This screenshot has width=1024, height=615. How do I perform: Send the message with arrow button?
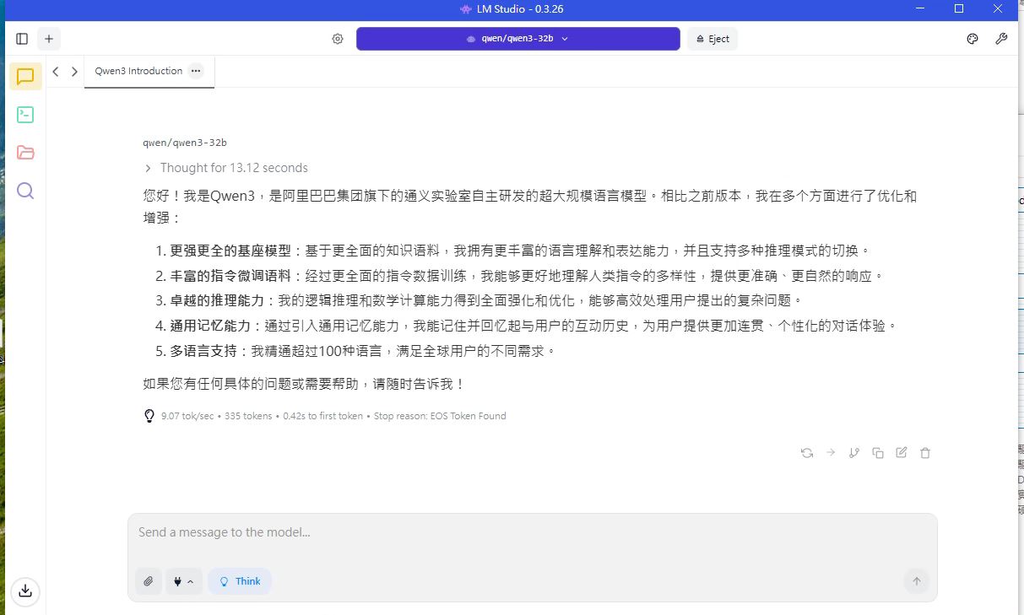916,581
